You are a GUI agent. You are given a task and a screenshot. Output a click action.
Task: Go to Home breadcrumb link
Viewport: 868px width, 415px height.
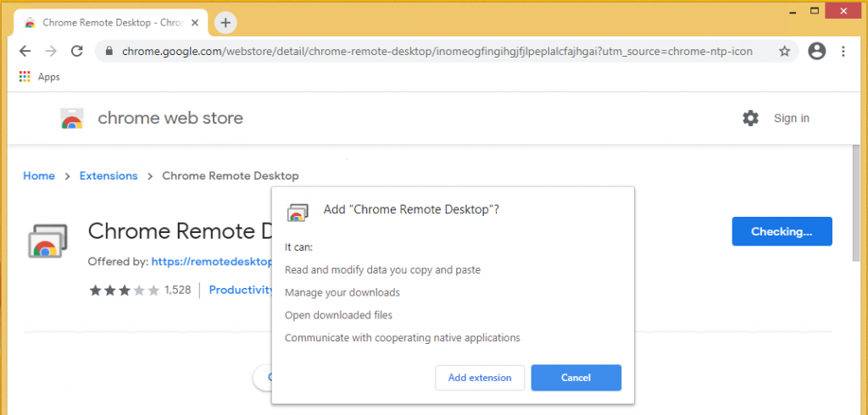[x=39, y=176]
